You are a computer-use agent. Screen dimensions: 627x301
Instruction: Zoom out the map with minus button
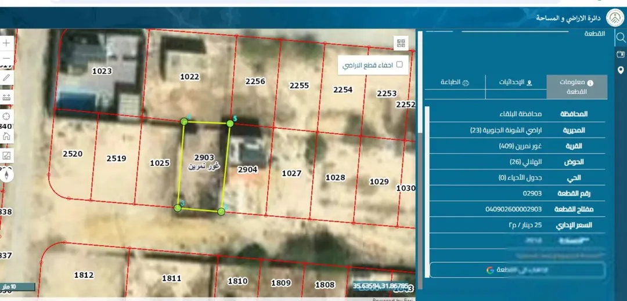click(6, 58)
